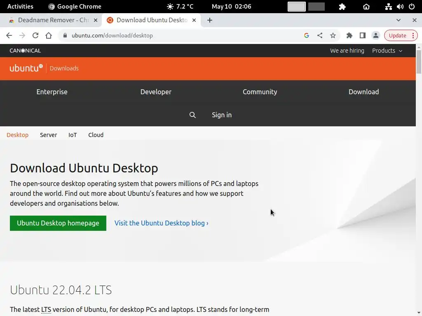422x316 pixels.
Task: Open the tab search chevron in Chrome
Action: coord(399,20)
